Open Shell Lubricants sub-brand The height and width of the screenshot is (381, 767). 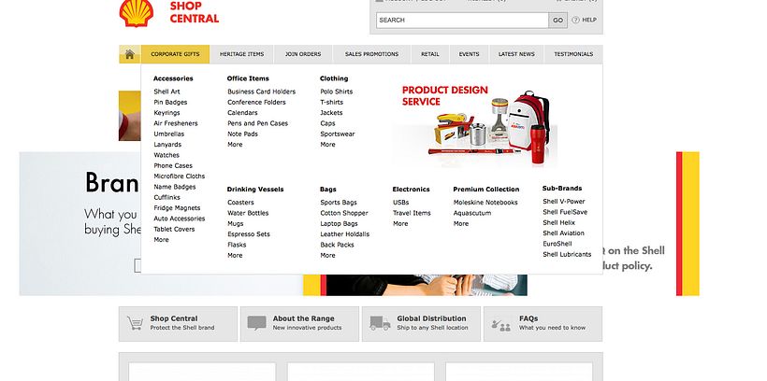[x=567, y=255]
